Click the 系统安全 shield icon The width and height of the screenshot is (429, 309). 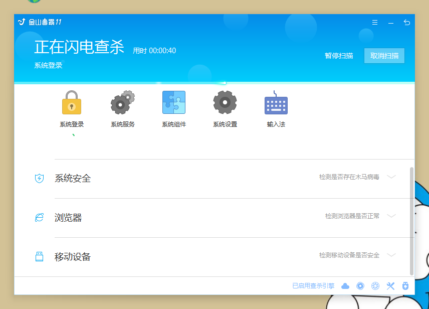tap(40, 179)
